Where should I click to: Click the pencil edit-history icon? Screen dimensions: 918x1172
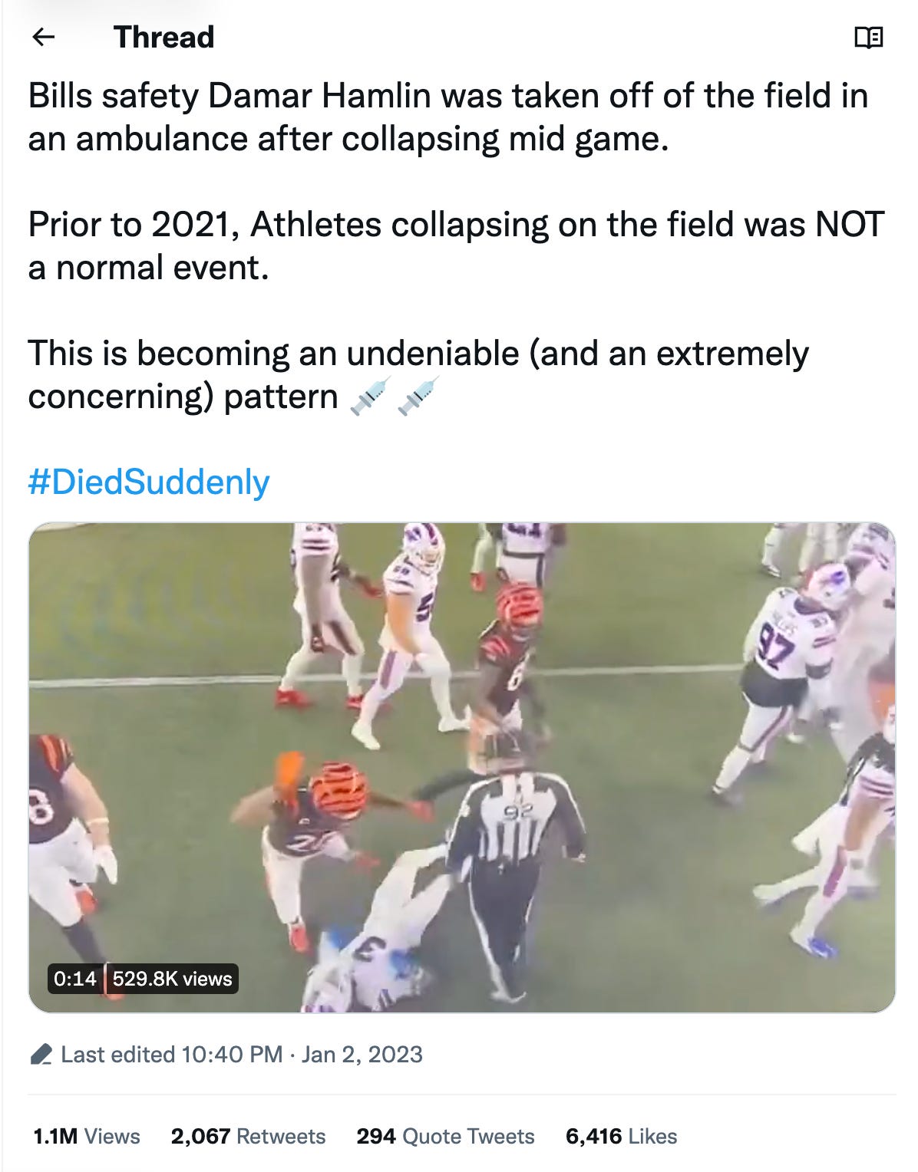41,1055
